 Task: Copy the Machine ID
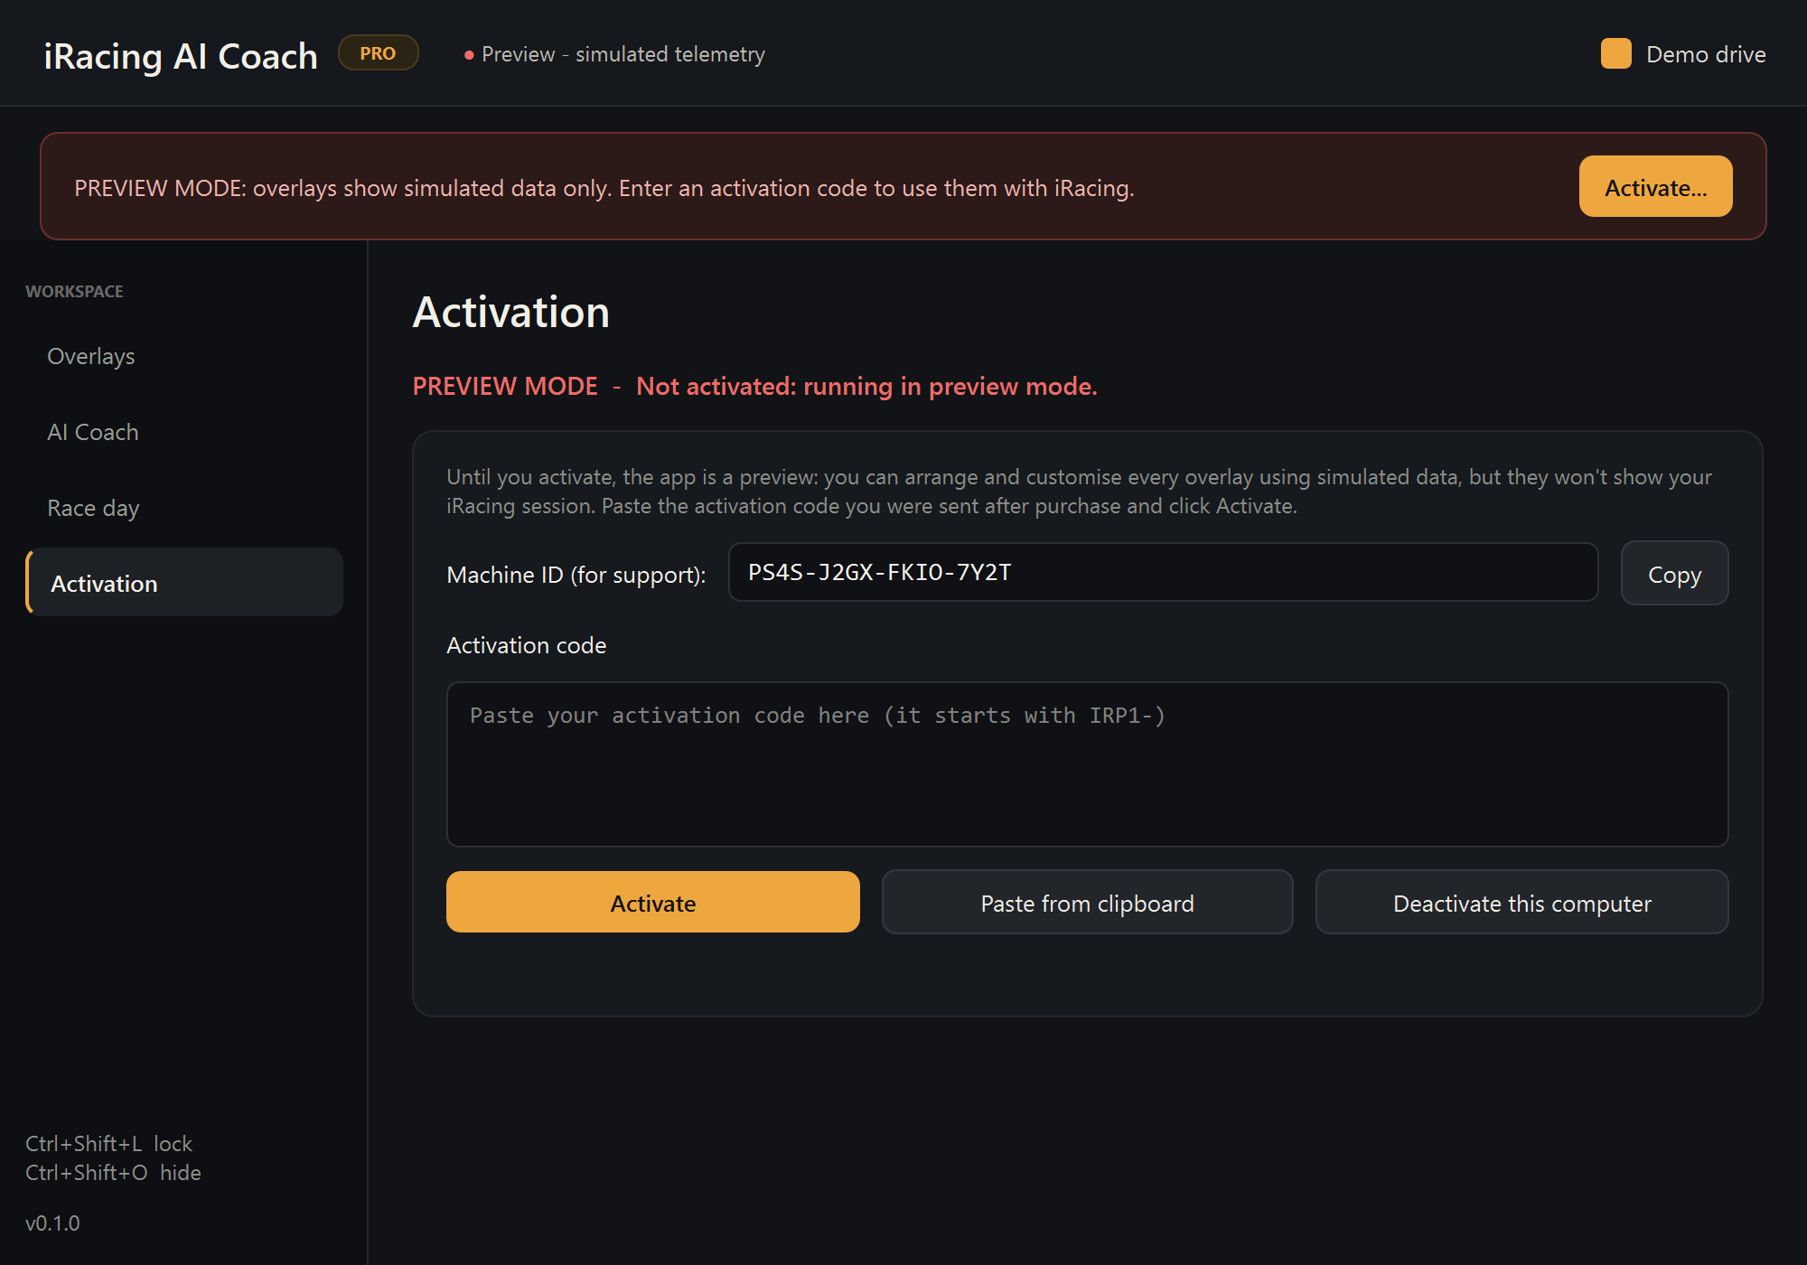(x=1674, y=574)
